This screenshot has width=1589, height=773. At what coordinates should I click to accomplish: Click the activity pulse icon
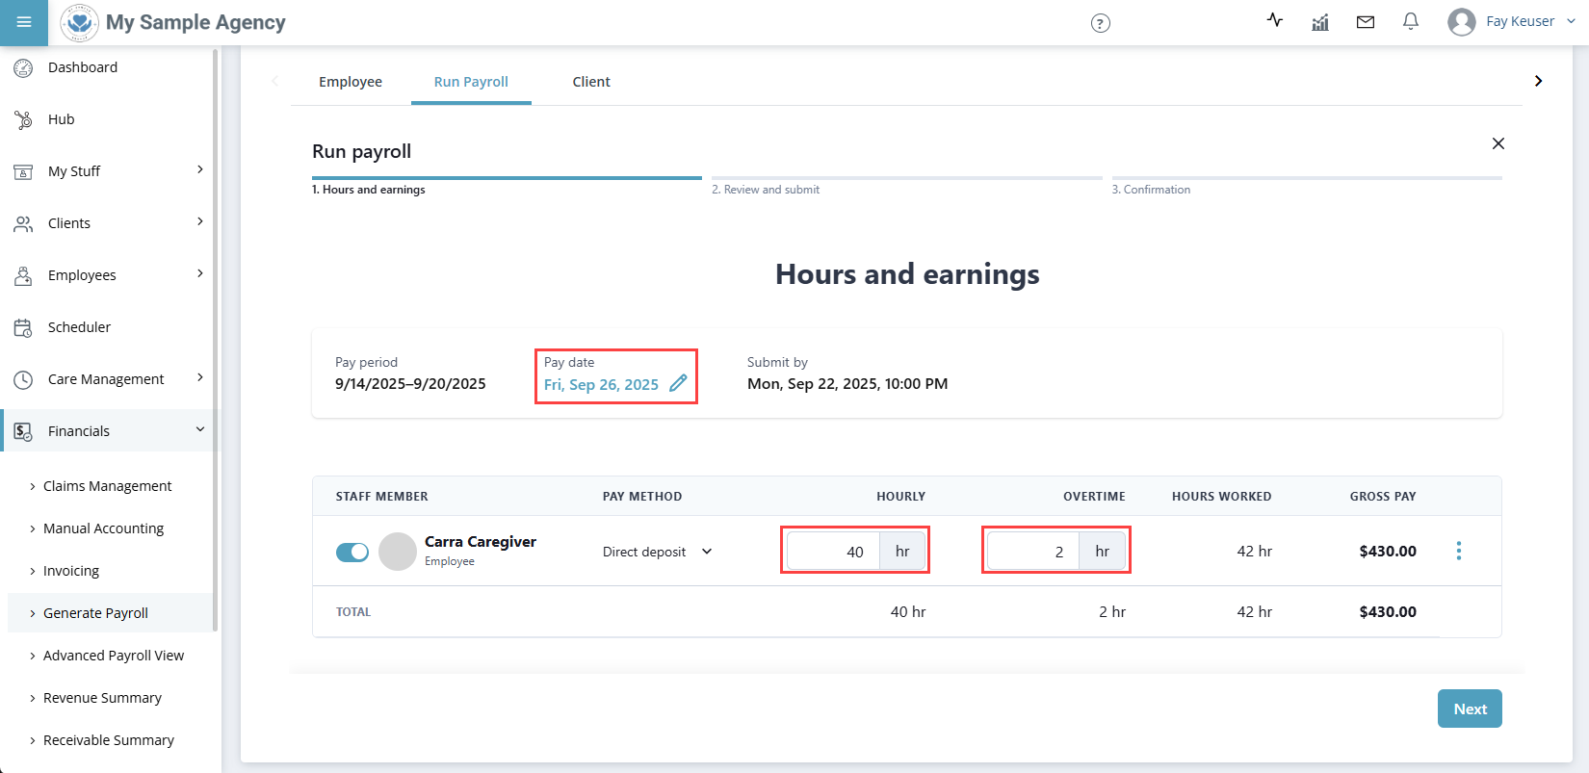1275,20
